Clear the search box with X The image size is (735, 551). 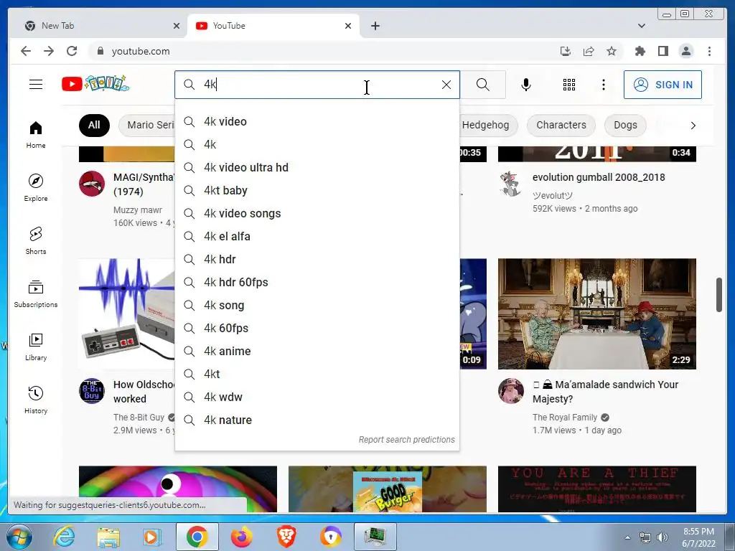pyautogui.click(x=446, y=85)
